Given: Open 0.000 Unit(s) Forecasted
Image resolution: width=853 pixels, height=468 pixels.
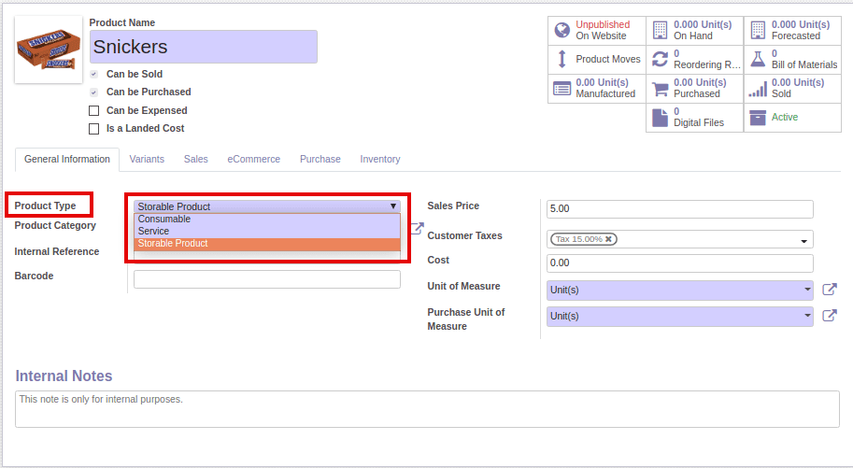Looking at the screenshot, I should tap(792, 30).
